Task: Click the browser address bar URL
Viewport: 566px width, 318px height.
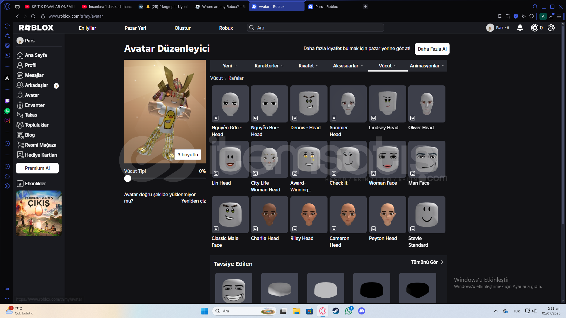Action: (75, 16)
